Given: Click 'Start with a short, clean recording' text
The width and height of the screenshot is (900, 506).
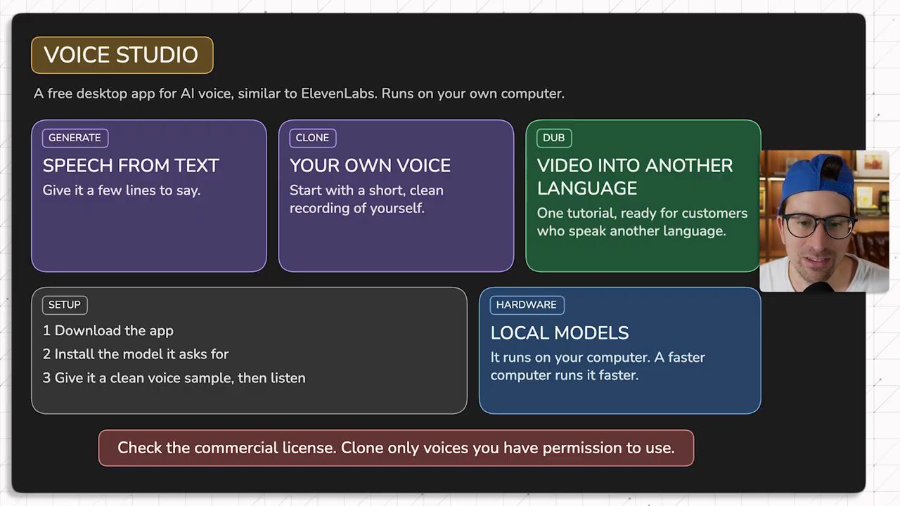Looking at the screenshot, I should (366, 200).
